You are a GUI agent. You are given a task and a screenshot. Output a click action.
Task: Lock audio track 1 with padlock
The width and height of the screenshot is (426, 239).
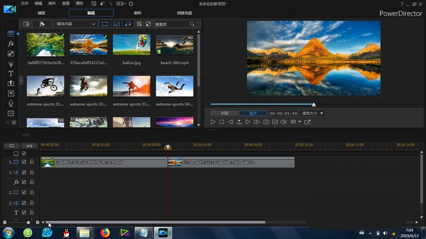tap(32, 173)
